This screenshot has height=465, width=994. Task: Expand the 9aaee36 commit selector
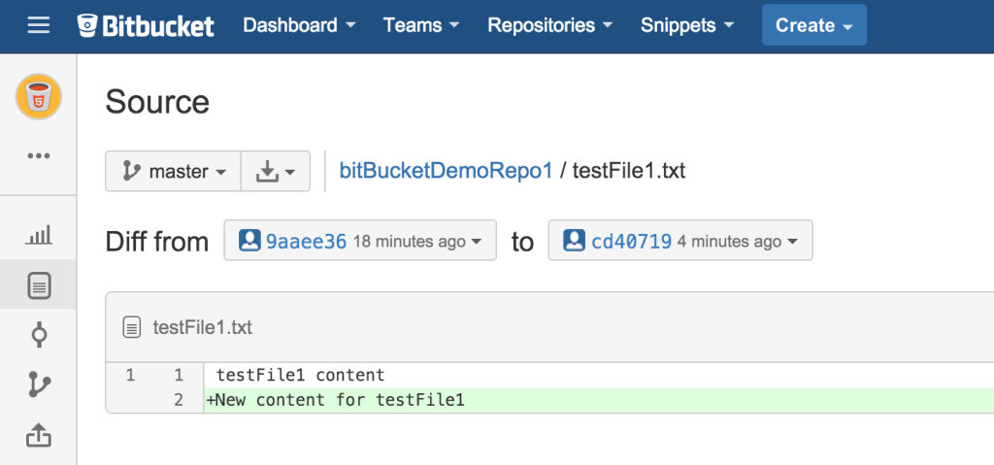(x=360, y=241)
